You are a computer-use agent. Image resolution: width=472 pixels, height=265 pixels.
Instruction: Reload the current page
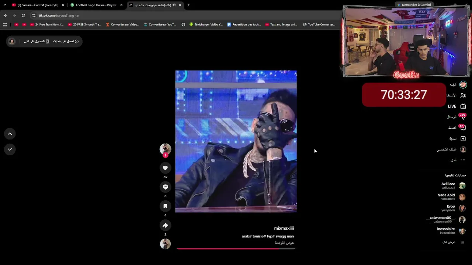(23, 15)
